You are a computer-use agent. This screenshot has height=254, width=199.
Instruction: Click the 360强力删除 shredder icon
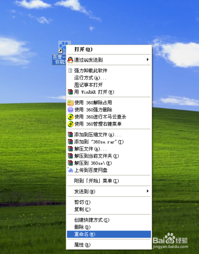(70, 110)
